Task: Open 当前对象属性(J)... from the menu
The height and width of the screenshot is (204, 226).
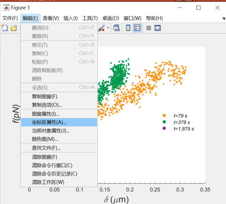Action: pyautogui.click(x=59, y=131)
